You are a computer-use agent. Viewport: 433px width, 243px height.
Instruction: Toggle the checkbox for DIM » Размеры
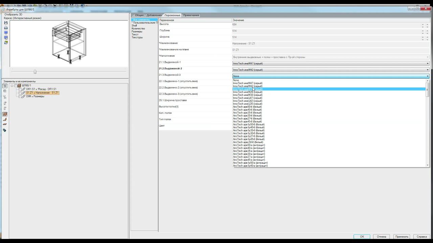(20, 97)
